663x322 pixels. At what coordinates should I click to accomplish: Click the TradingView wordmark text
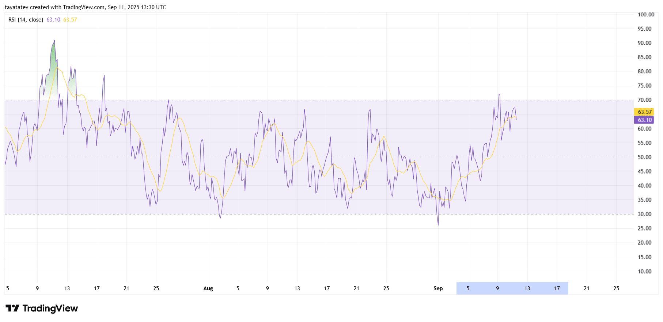pyautogui.click(x=50, y=309)
